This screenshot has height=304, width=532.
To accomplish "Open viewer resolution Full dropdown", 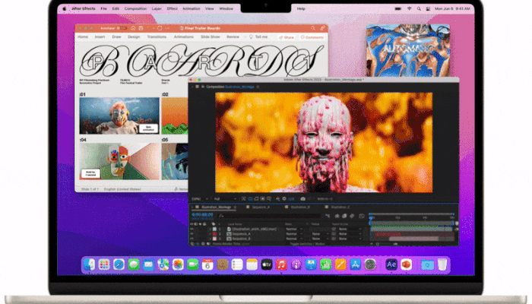I will click(x=225, y=199).
